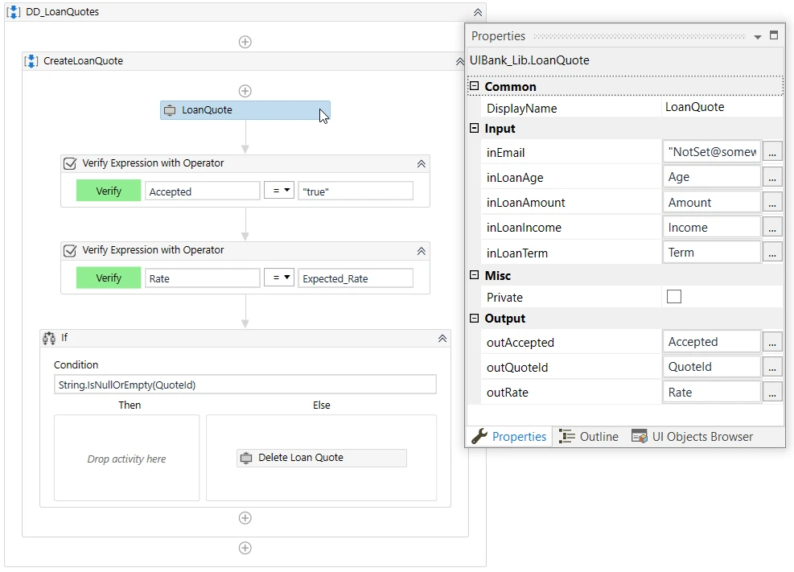Image resolution: width=794 pixels, height=572 pixels.
Task: Collapse the DD_LoanQuotes sequence
Action: click(x=478, y=12)
